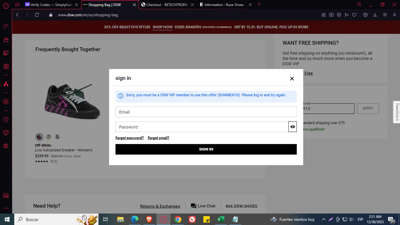Open Easy Setup menu icon

385,15
